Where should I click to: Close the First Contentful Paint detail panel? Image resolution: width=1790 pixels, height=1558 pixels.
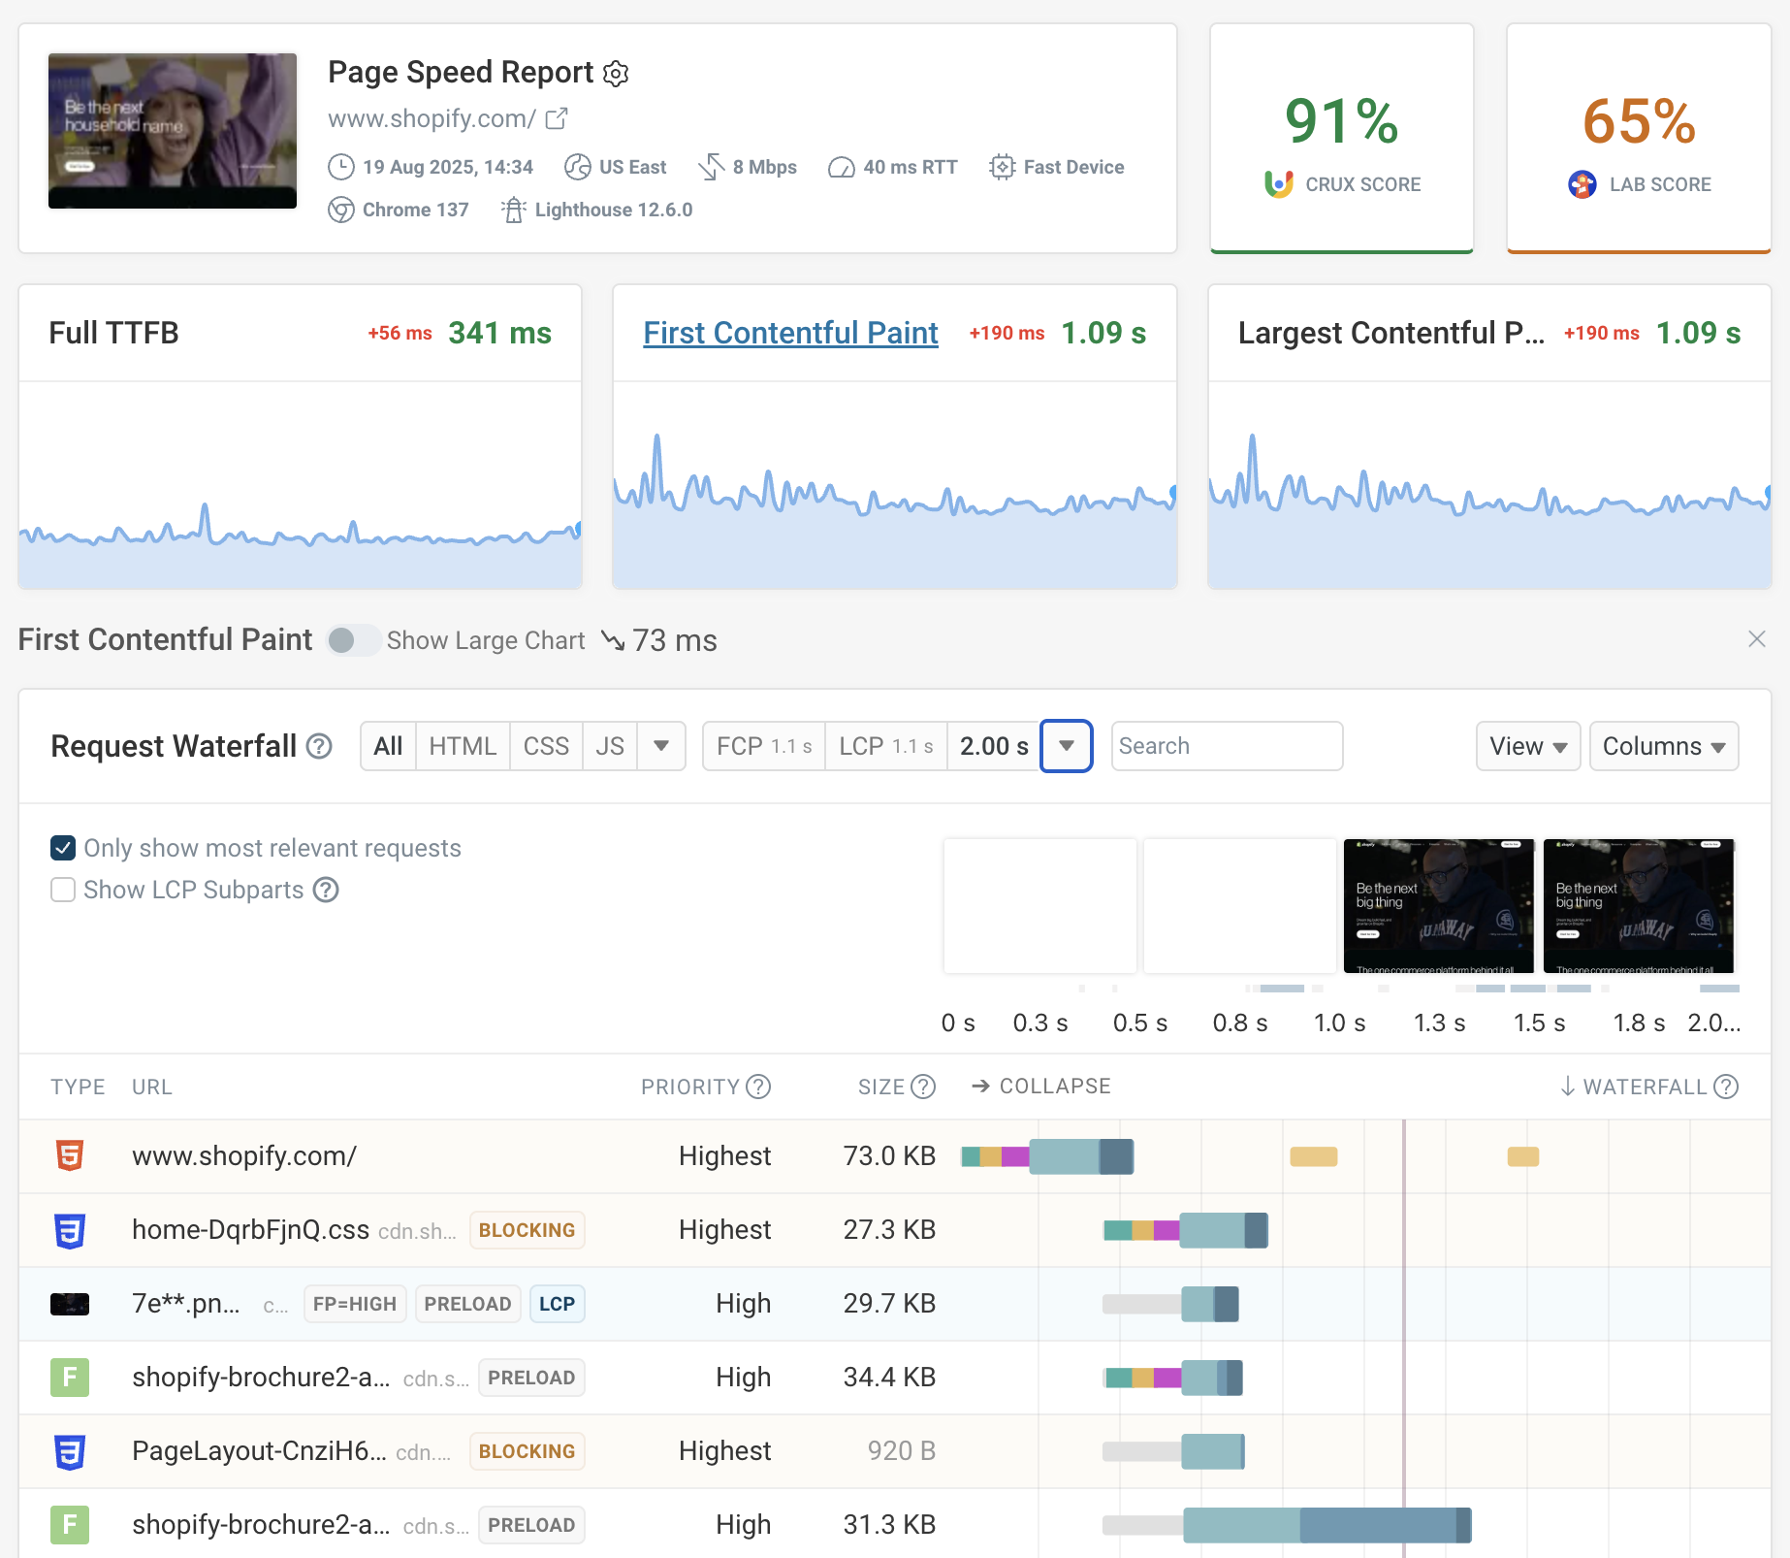coord(1757,639)
